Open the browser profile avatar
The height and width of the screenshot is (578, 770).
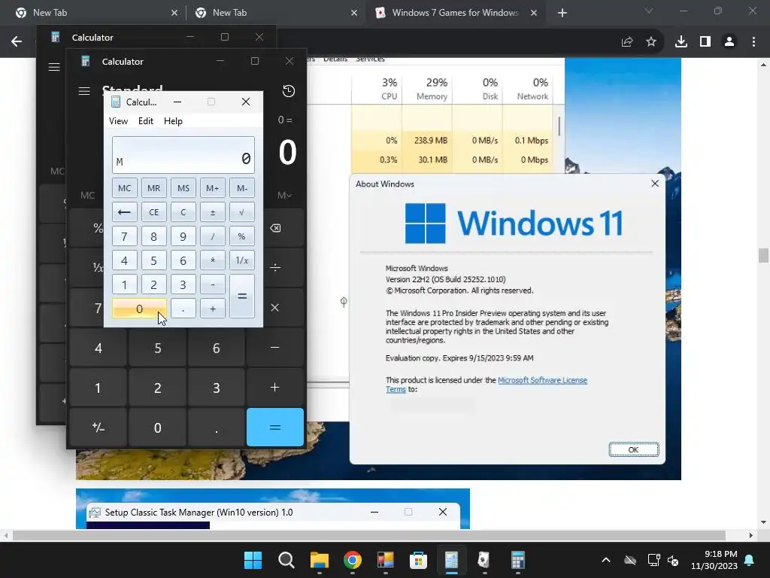tap(729, 42)
